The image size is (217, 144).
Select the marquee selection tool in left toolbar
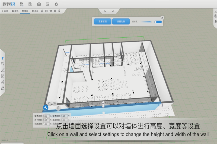pos(3,64)
